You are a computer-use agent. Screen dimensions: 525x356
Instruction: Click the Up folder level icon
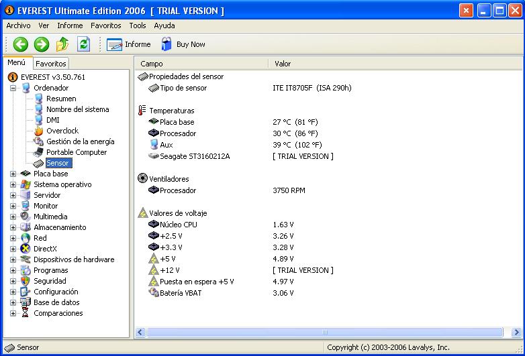coord(62,44)
